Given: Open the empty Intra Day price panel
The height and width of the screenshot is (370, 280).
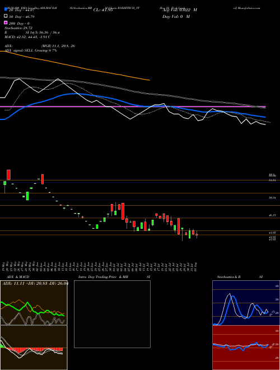Looking at the screenshot, I should [112, 314].
